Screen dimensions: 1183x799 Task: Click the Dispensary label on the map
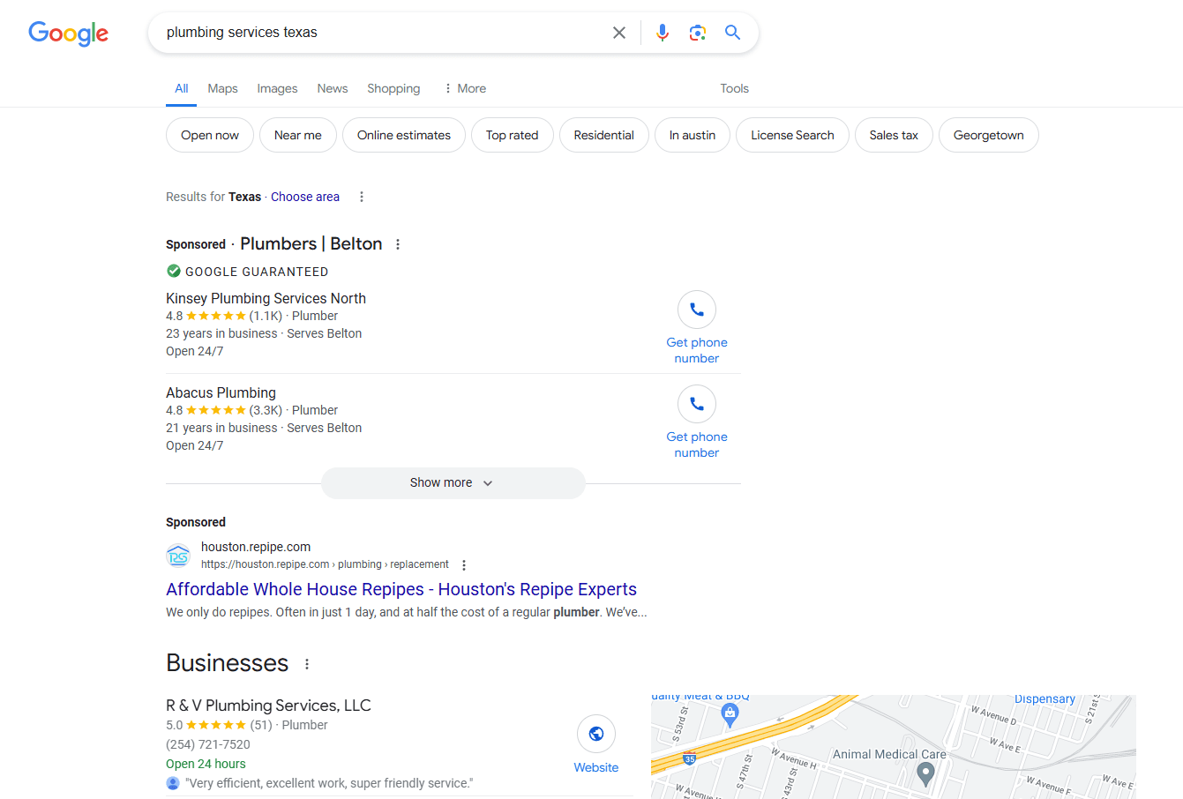click(1044, 699)
